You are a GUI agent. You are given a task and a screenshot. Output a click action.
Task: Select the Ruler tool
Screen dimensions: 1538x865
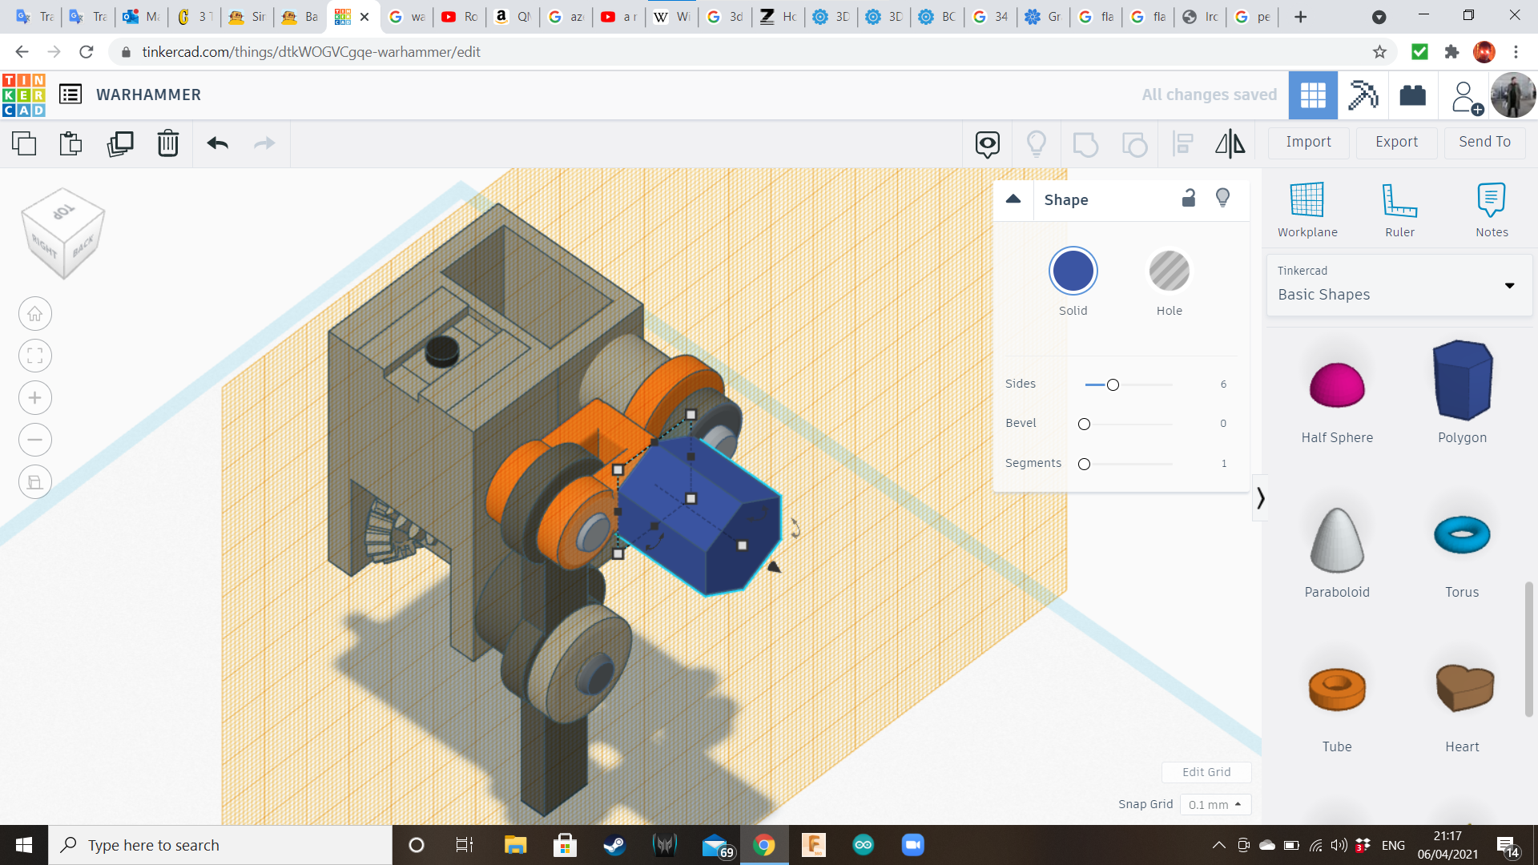[x=1399, y=209]
